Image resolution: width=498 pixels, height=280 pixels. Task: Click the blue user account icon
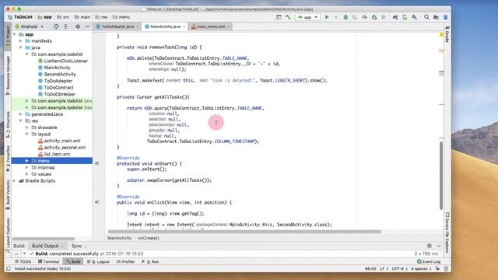[x=446, y=17]
